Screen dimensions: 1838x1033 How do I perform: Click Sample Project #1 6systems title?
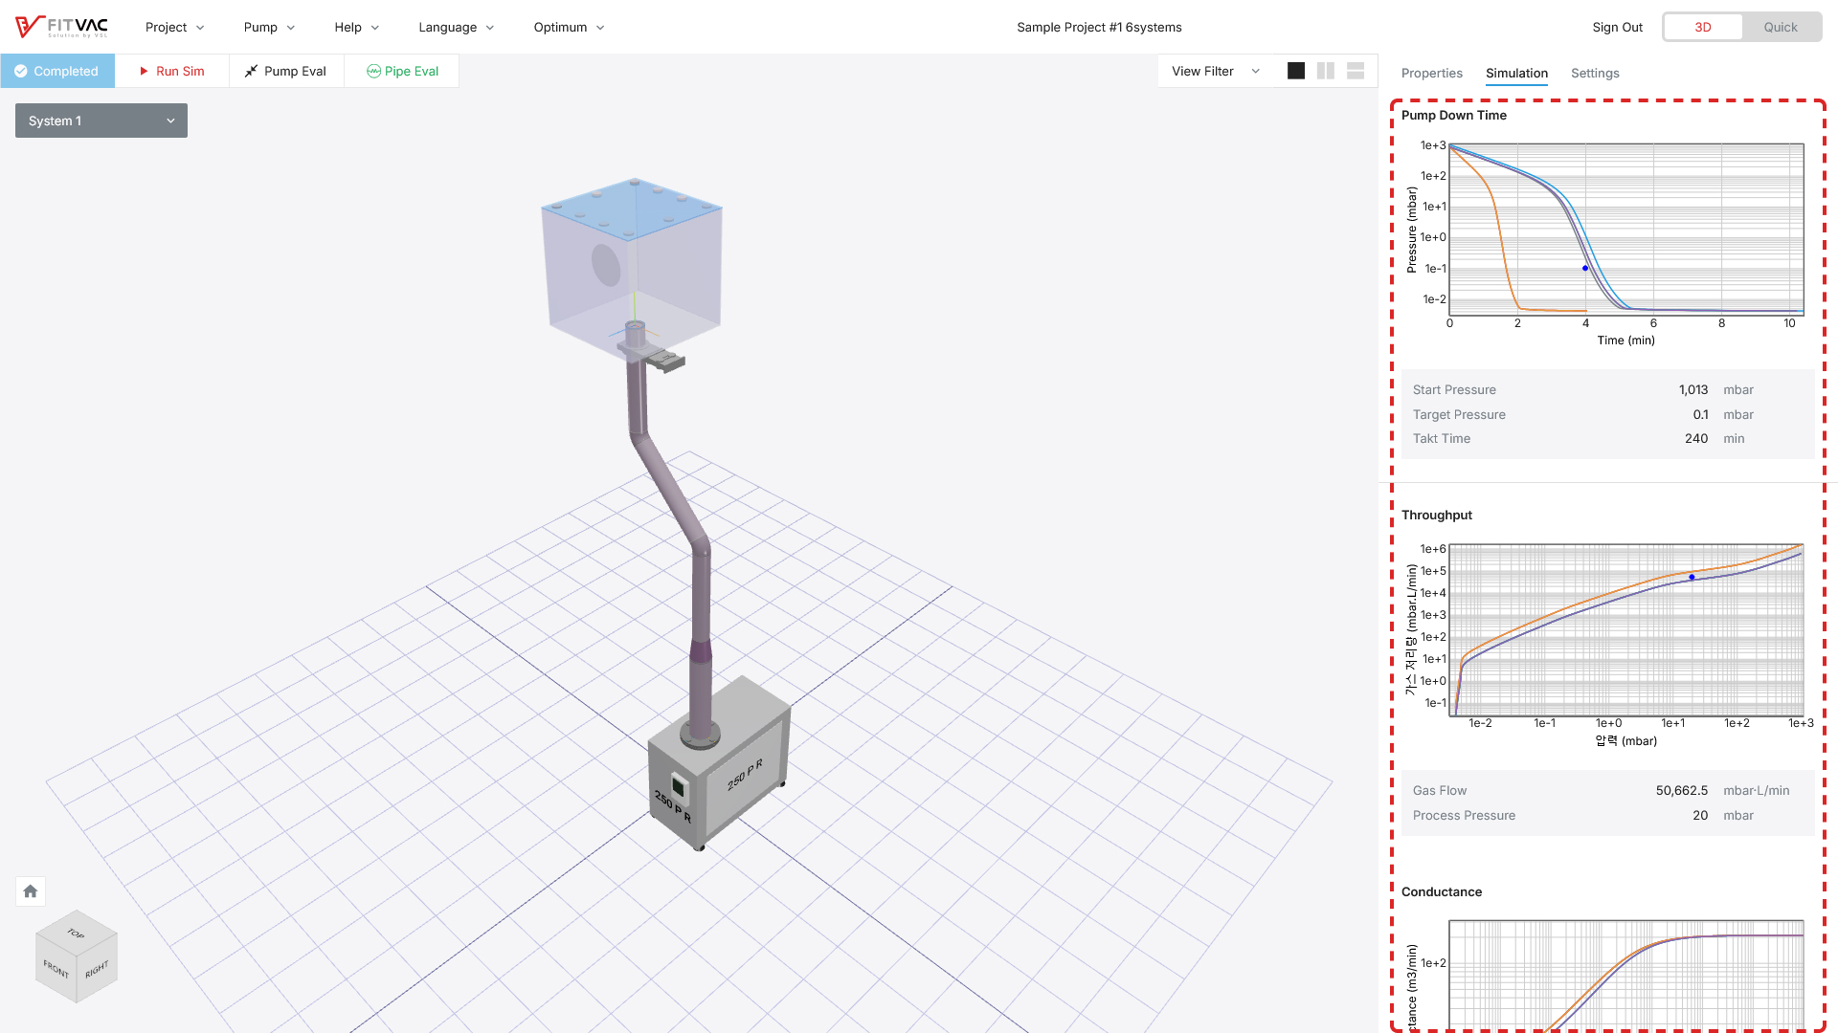point(1099,27)
